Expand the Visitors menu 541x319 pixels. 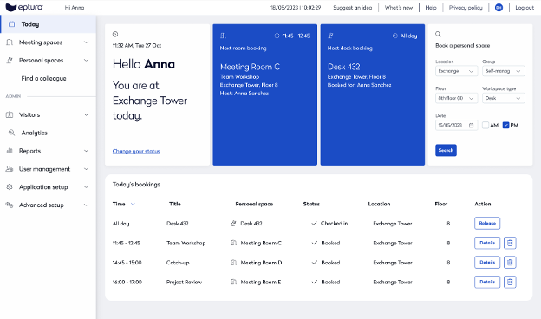[x=86, y=114]
